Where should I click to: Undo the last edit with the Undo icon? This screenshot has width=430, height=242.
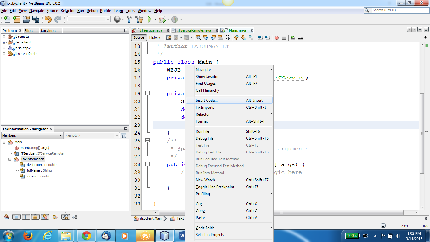click(48, 20)
